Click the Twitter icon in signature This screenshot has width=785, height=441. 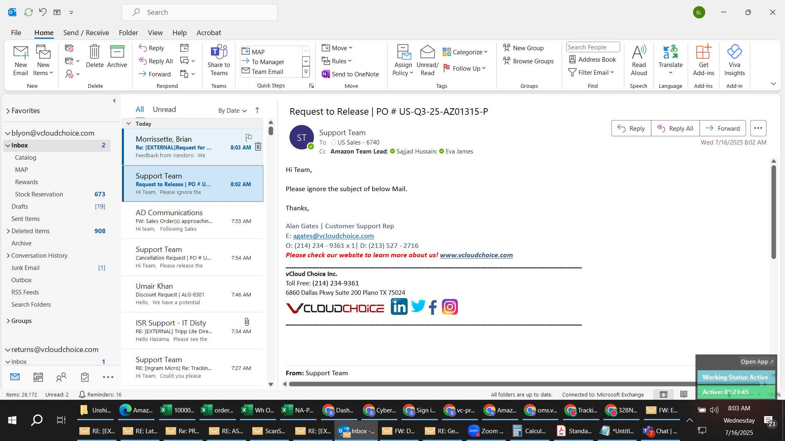tap(418, 306)
